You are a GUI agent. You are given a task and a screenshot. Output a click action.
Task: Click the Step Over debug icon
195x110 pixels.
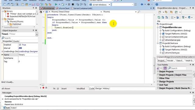(x=81, y=5)
